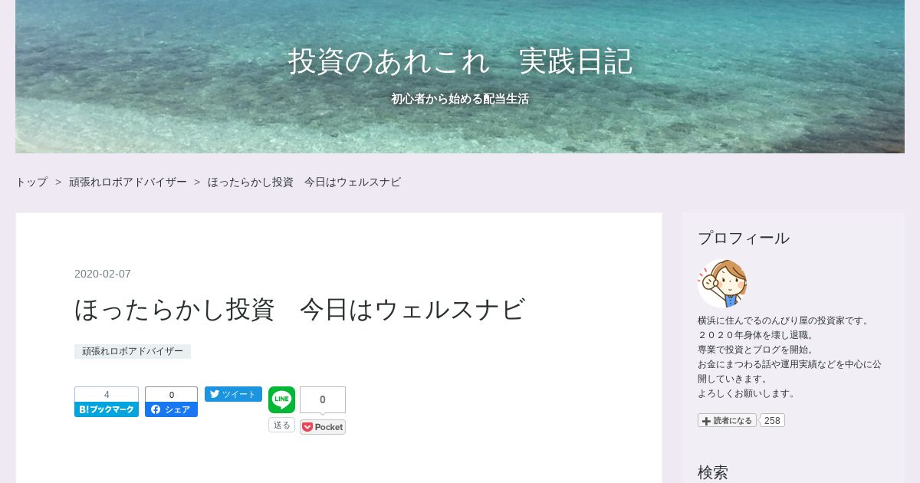920x483 pixels.
Task: Share the post on Facebook
Action: [171, 409]
